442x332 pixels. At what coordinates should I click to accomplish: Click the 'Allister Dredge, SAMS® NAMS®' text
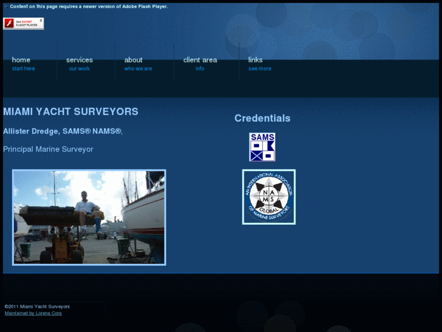(63, 132)
